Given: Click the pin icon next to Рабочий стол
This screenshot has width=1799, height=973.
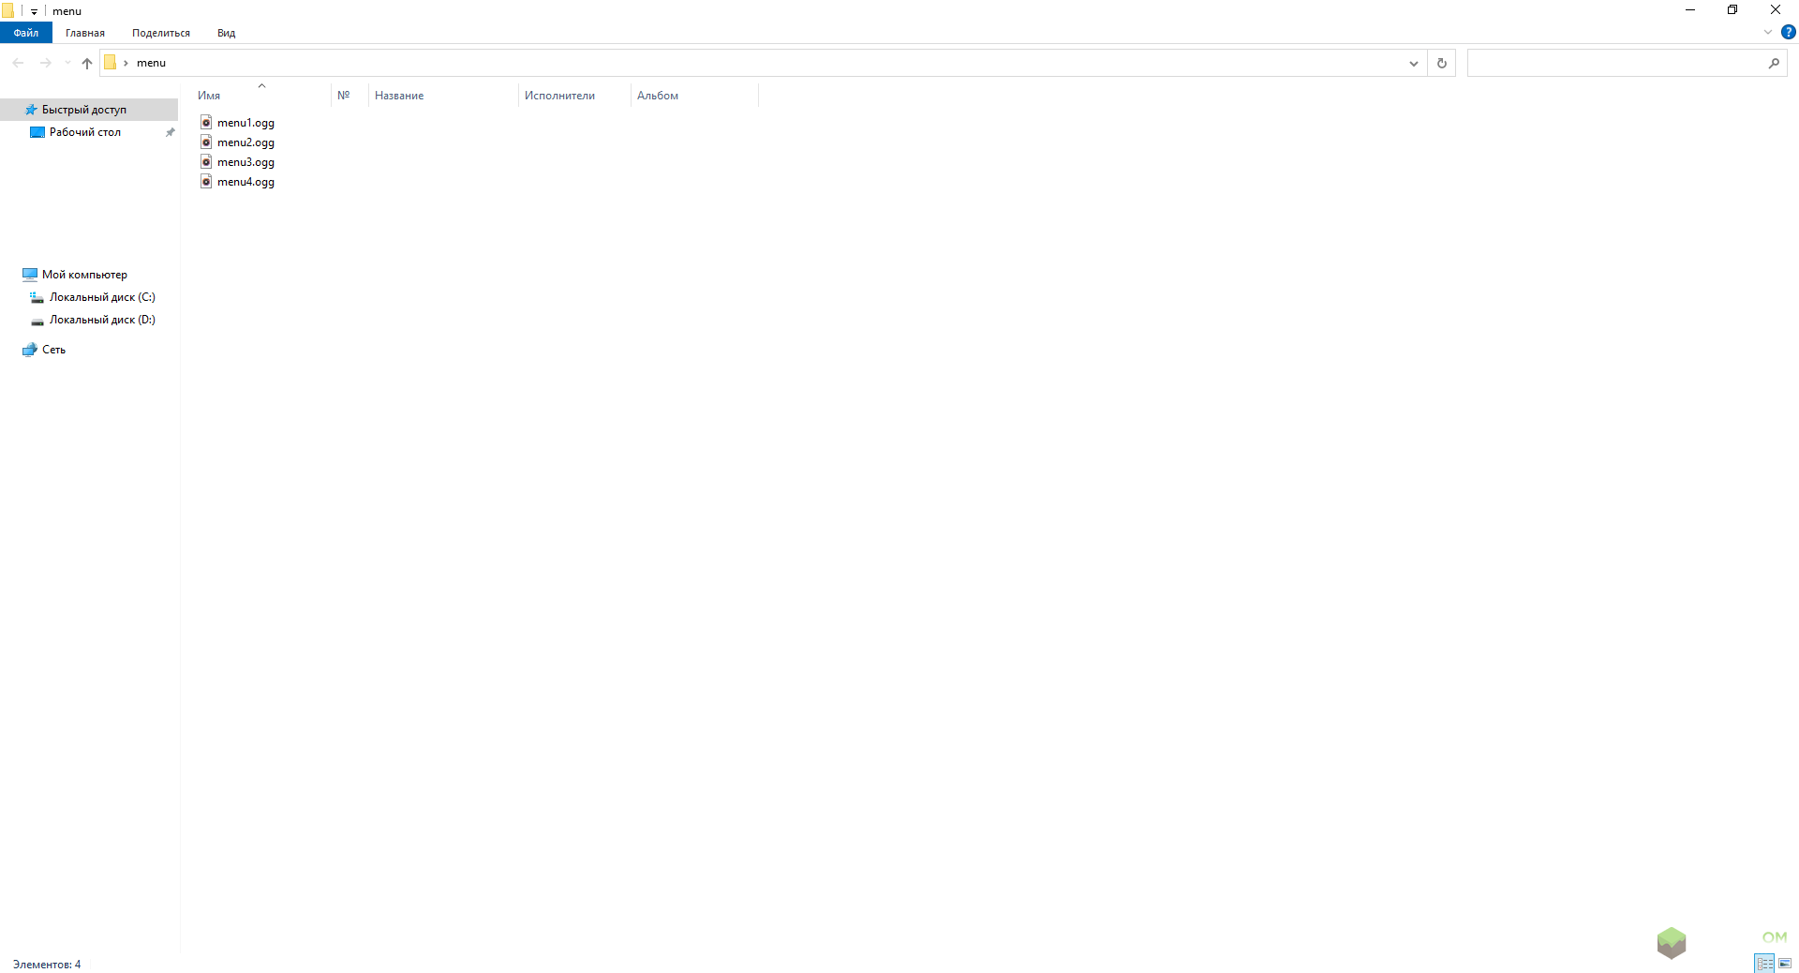Looking at the screenshot, I should click(170, 132).
